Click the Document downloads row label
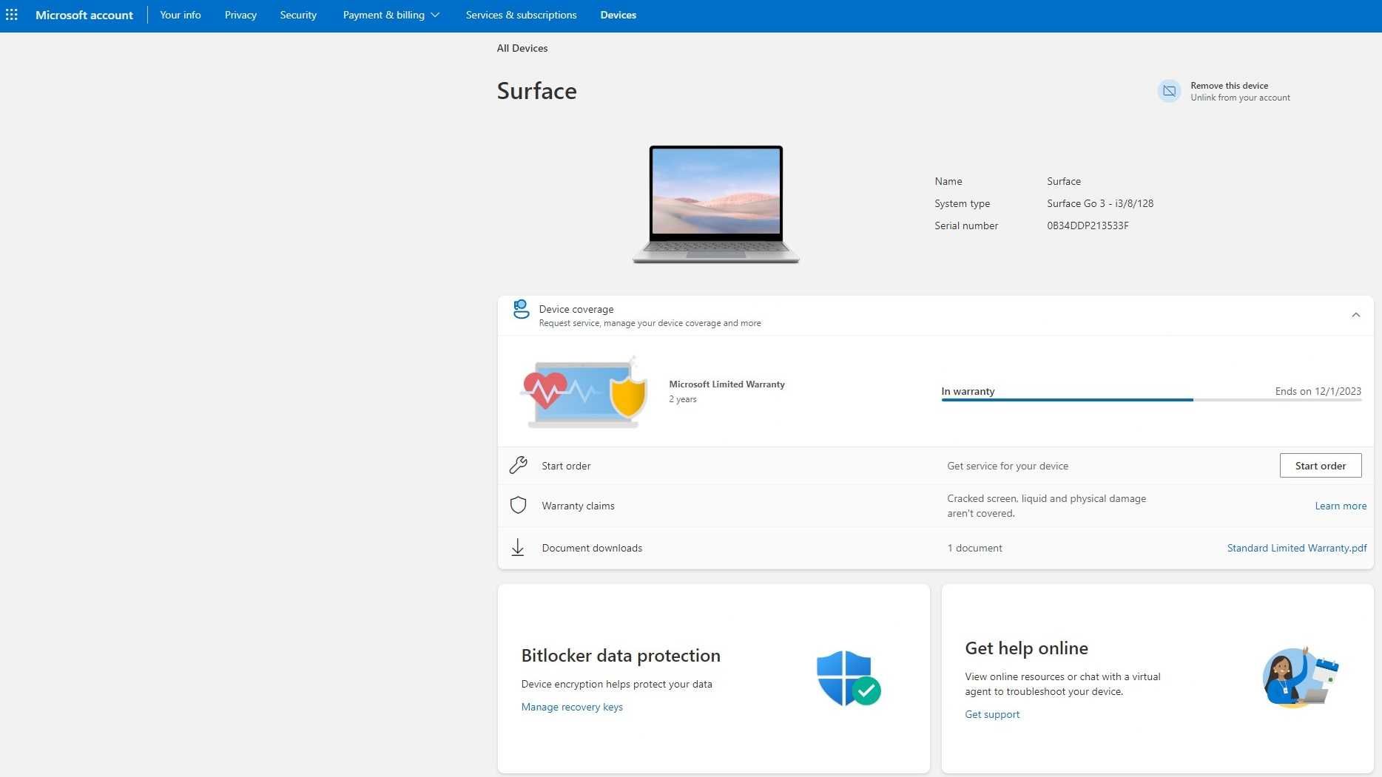This screenshot has height=777, width=1382. pyautogui.click(x=592, y=548)
